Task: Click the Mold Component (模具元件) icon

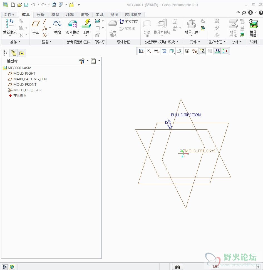Action: [192, 24]
